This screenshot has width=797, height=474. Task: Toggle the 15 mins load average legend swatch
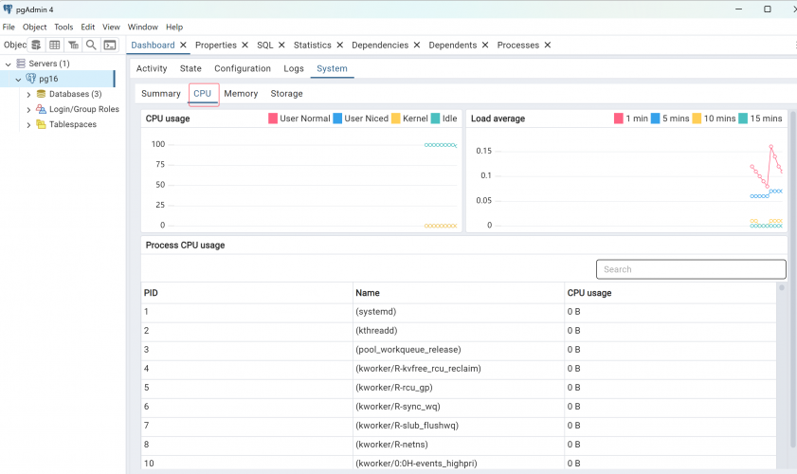(x=743, y=118)
